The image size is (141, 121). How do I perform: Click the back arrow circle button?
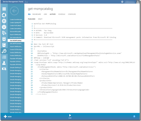click(x=14, y=11)
